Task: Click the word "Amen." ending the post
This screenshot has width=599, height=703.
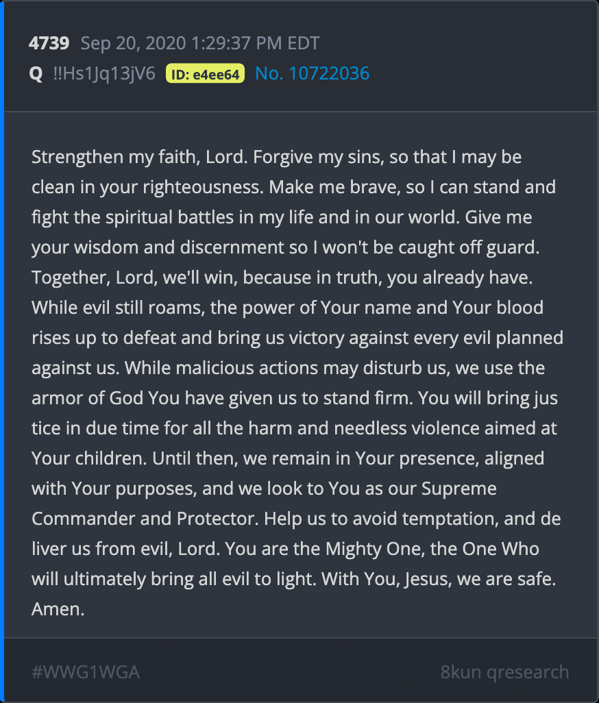Action: point(58,609)
